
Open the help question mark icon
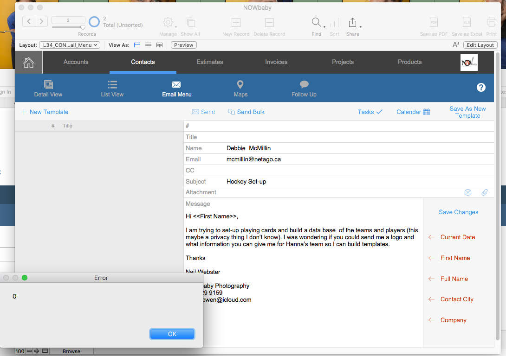pos(481,87)
